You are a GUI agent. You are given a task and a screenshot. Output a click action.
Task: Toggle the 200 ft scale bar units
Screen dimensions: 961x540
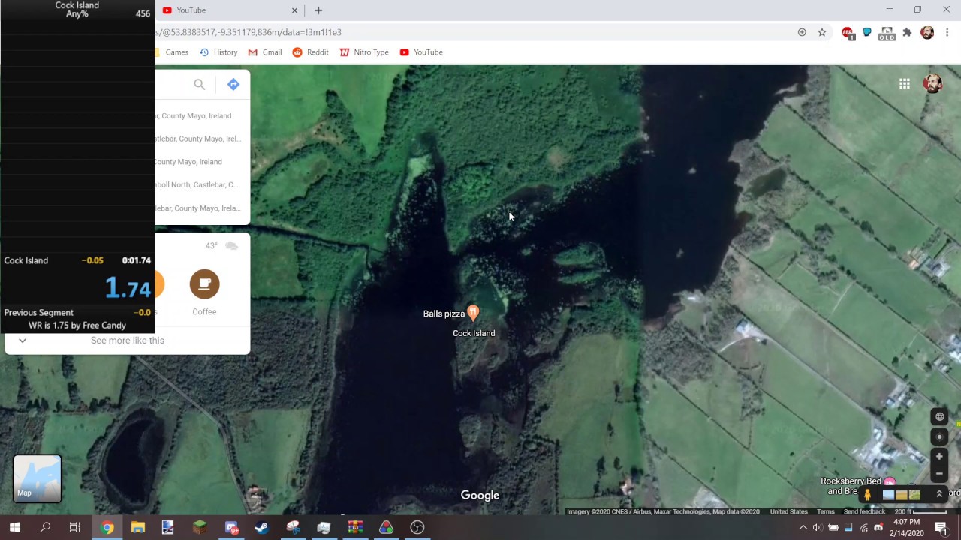click(921, 512)
